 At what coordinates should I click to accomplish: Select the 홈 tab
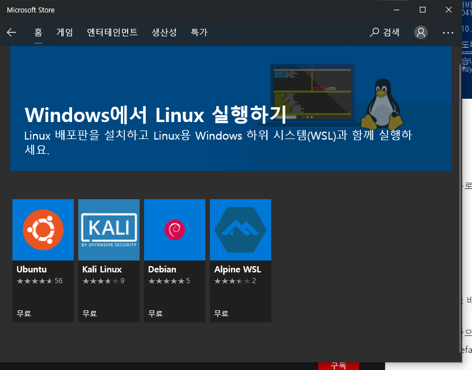click(38, 32)
